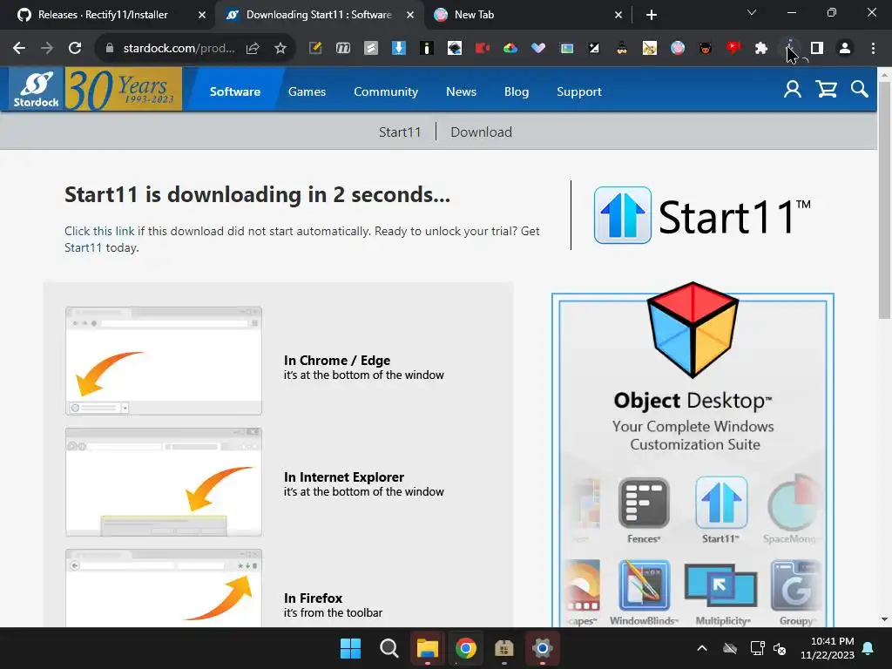The height and width of the screenshot is (669, 892).
Task: Open the Software menu
Action: click(x=235, y=91)
